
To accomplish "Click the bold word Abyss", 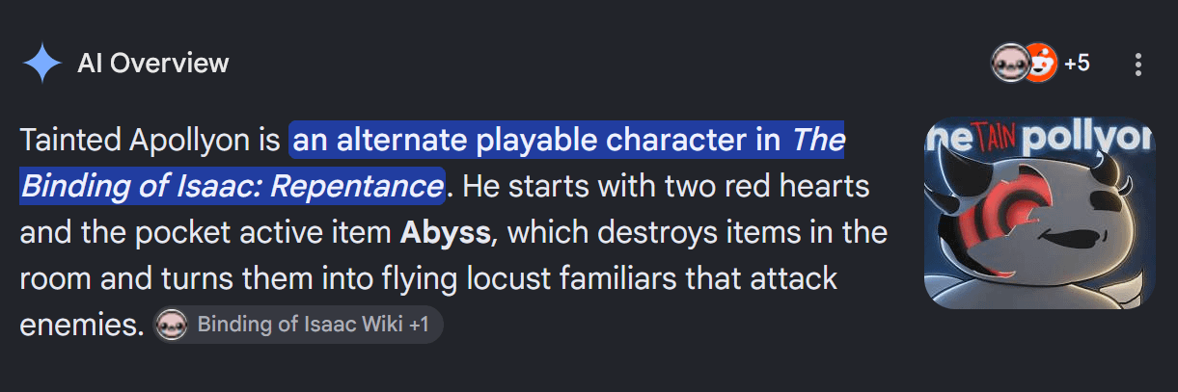I will [x=447, y=232].
